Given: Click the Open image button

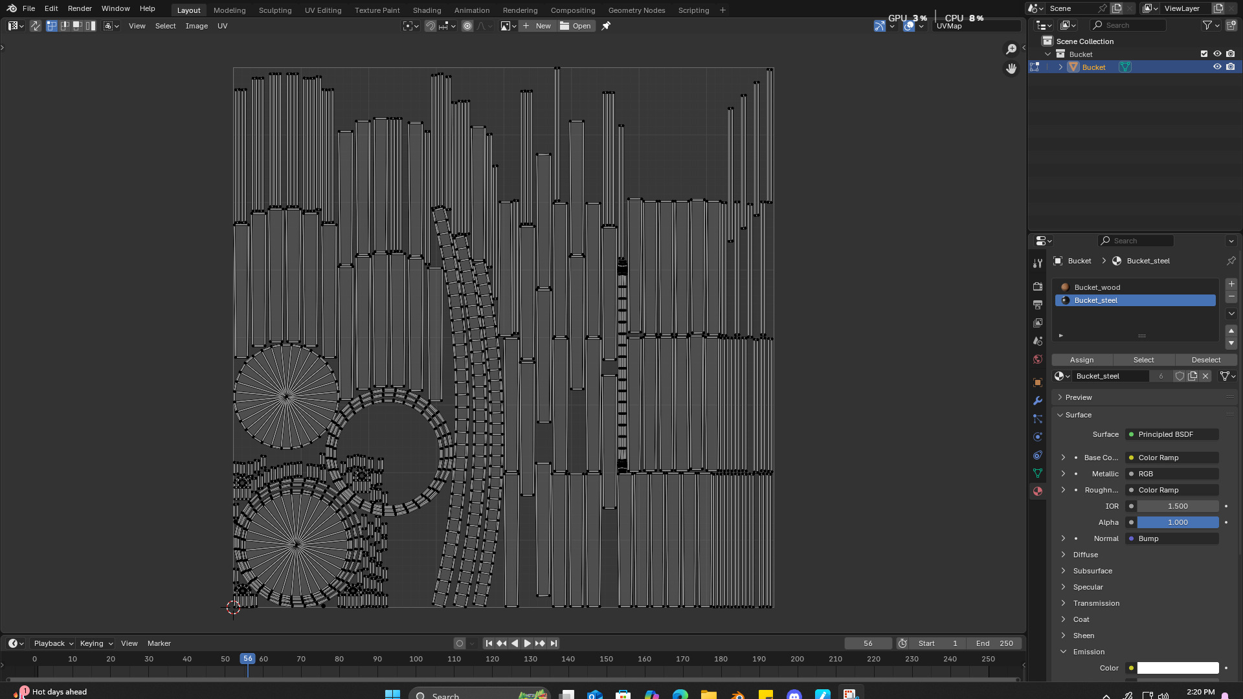Looking at the screenshot, I should pos(576,26).
